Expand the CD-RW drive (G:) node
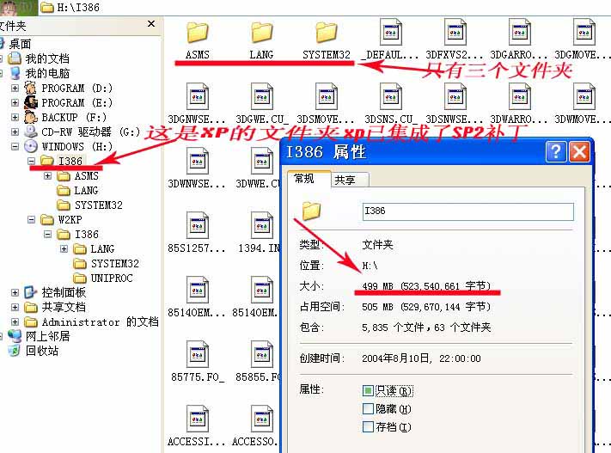The width and height of the screenshot is (611, 453). click(15, 132)
